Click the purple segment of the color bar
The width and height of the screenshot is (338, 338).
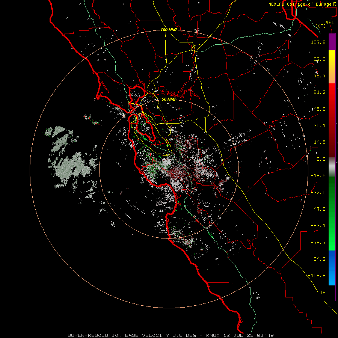tap(332, 42)
